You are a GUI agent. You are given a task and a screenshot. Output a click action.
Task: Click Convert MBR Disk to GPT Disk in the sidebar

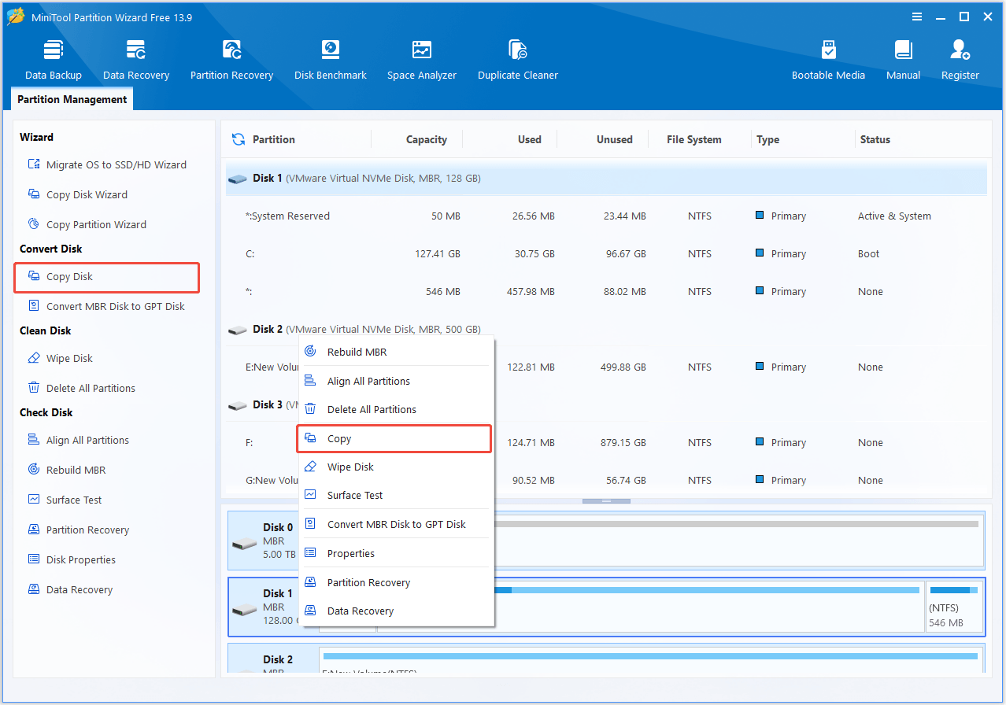tap(106, 306)
